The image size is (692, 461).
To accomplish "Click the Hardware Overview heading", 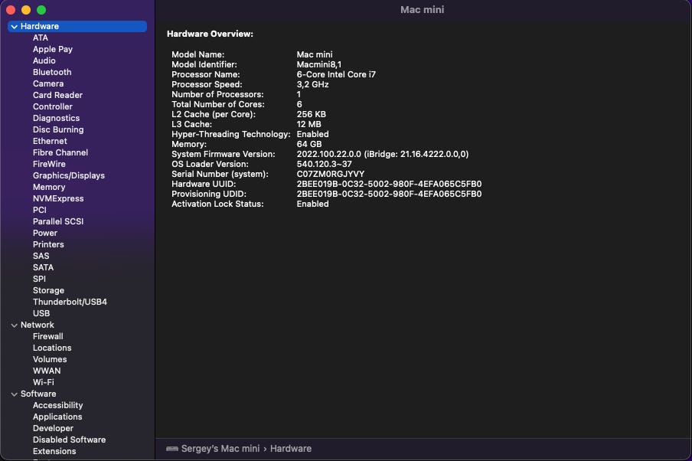I will 210,34.
